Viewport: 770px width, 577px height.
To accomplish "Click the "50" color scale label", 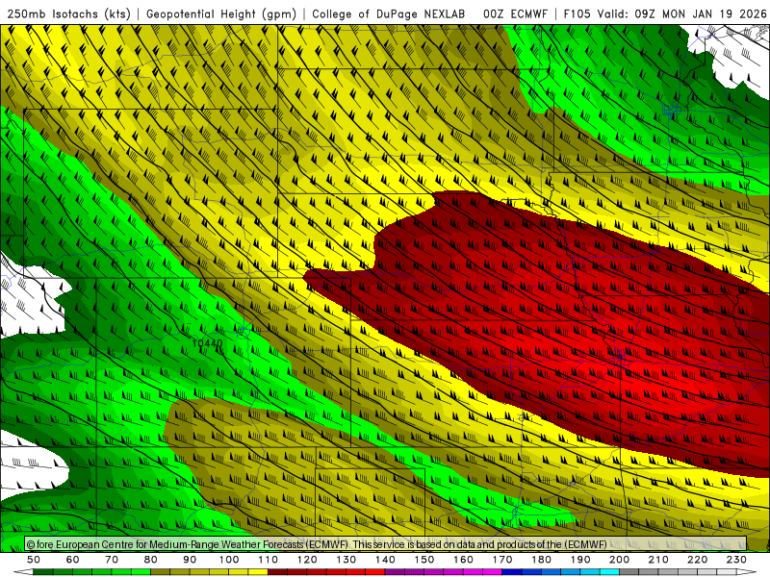I will [x=34, y=560].
